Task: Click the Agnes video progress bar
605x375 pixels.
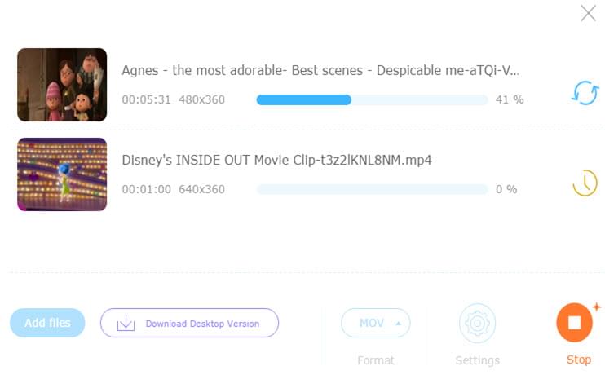Action: (371, 99)
